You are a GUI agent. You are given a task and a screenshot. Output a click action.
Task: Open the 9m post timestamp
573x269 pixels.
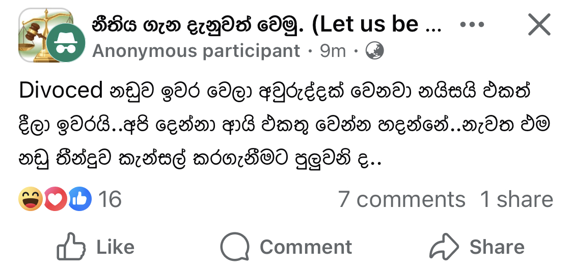(x=333, y=51)
